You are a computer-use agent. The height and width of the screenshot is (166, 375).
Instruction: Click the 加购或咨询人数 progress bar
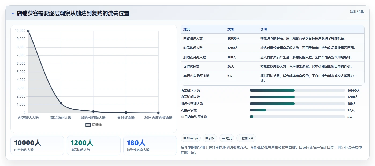pyautogui.click(x=297, y=104)
